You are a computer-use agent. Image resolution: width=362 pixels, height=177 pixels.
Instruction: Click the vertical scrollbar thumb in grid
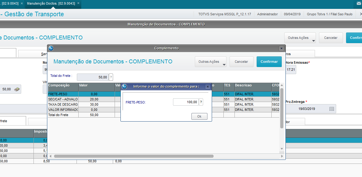tap(282, 108)
